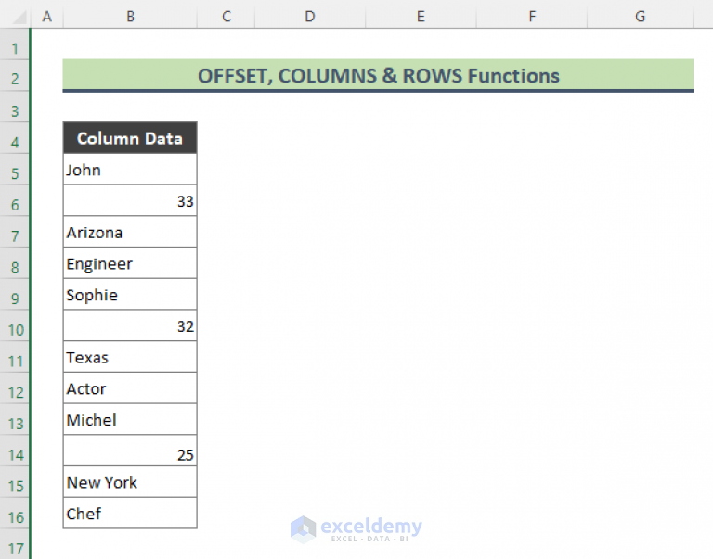Select column D header
The width and height of the screenshot is (713, 559).
point(310,17)
